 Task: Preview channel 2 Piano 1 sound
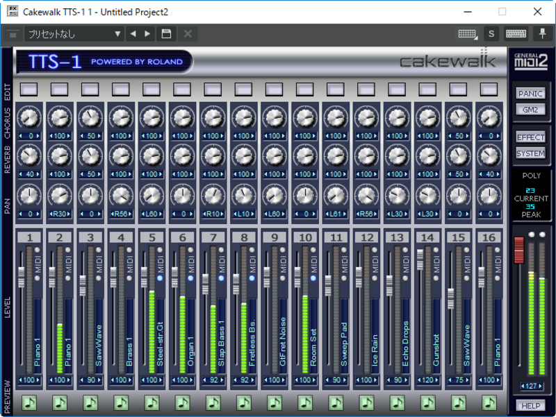[x=60, y=403]
